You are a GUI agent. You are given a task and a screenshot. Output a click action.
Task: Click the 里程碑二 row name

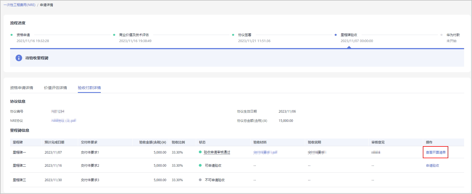[19, 166]
